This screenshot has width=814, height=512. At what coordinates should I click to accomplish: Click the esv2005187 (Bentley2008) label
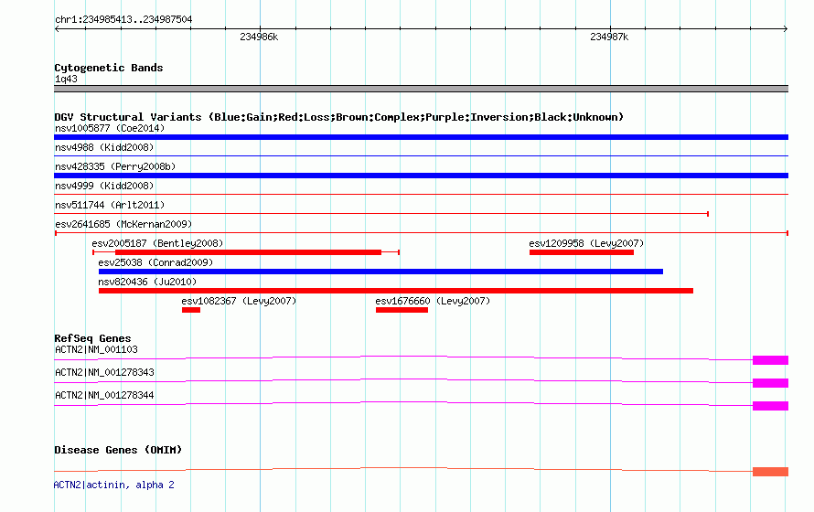(158, 243)
